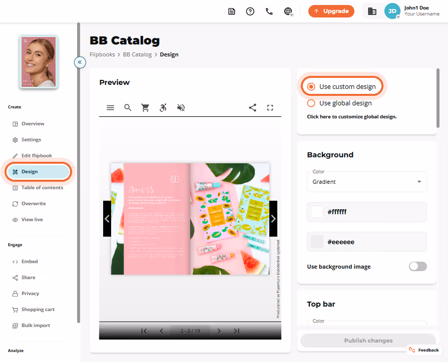
Task: Click the Publish changes button
Action: [x=368, y=341]
